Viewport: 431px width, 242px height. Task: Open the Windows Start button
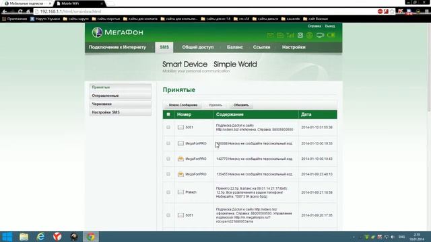[x=7, y=237]
